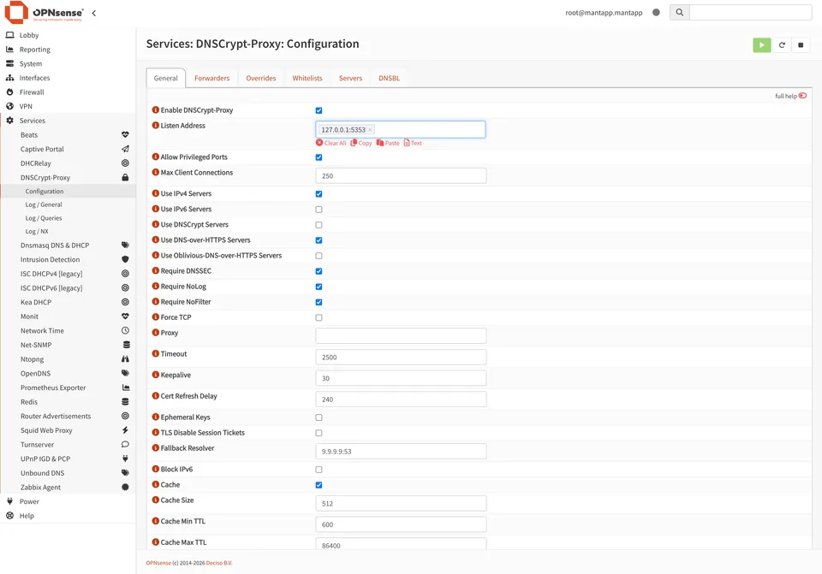
Task: Toggle the full help switch
Action: 802,96
